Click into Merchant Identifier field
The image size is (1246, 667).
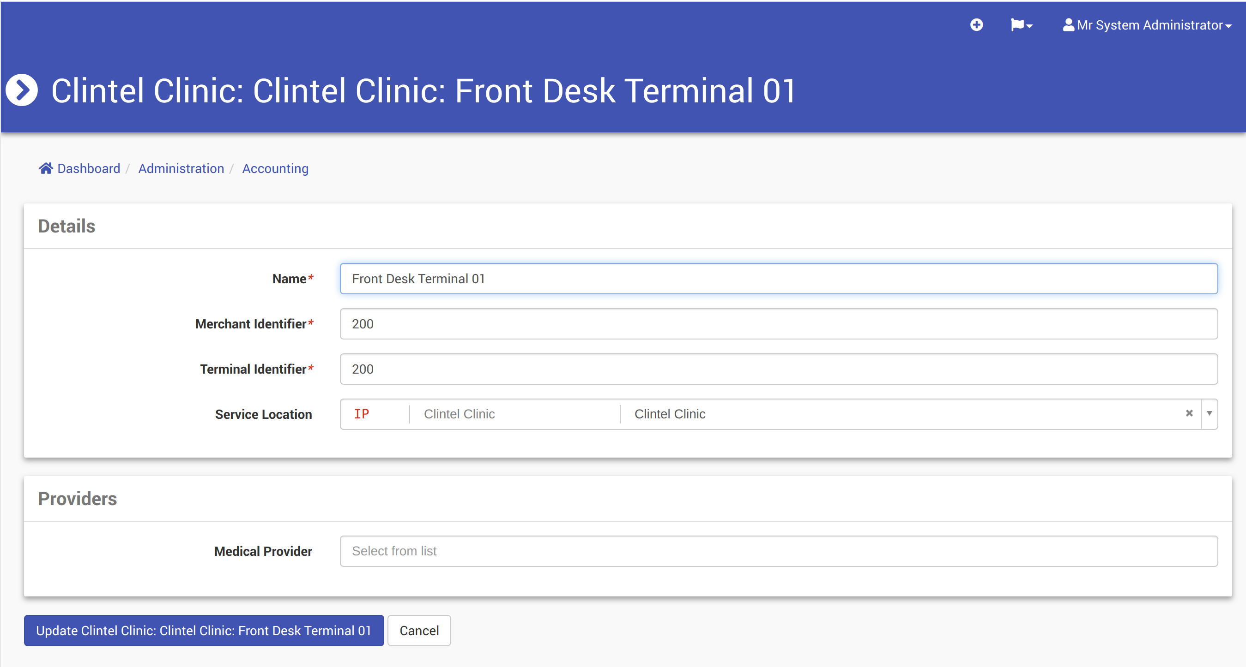[x=778, y=324]
